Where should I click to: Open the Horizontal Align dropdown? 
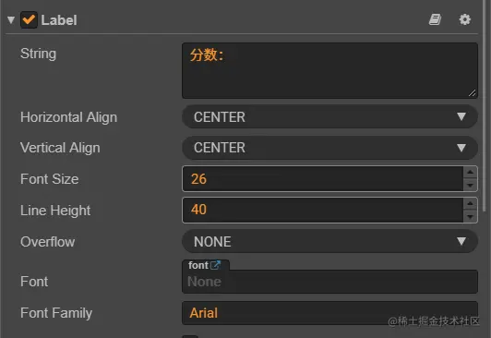tap(329, 117)
